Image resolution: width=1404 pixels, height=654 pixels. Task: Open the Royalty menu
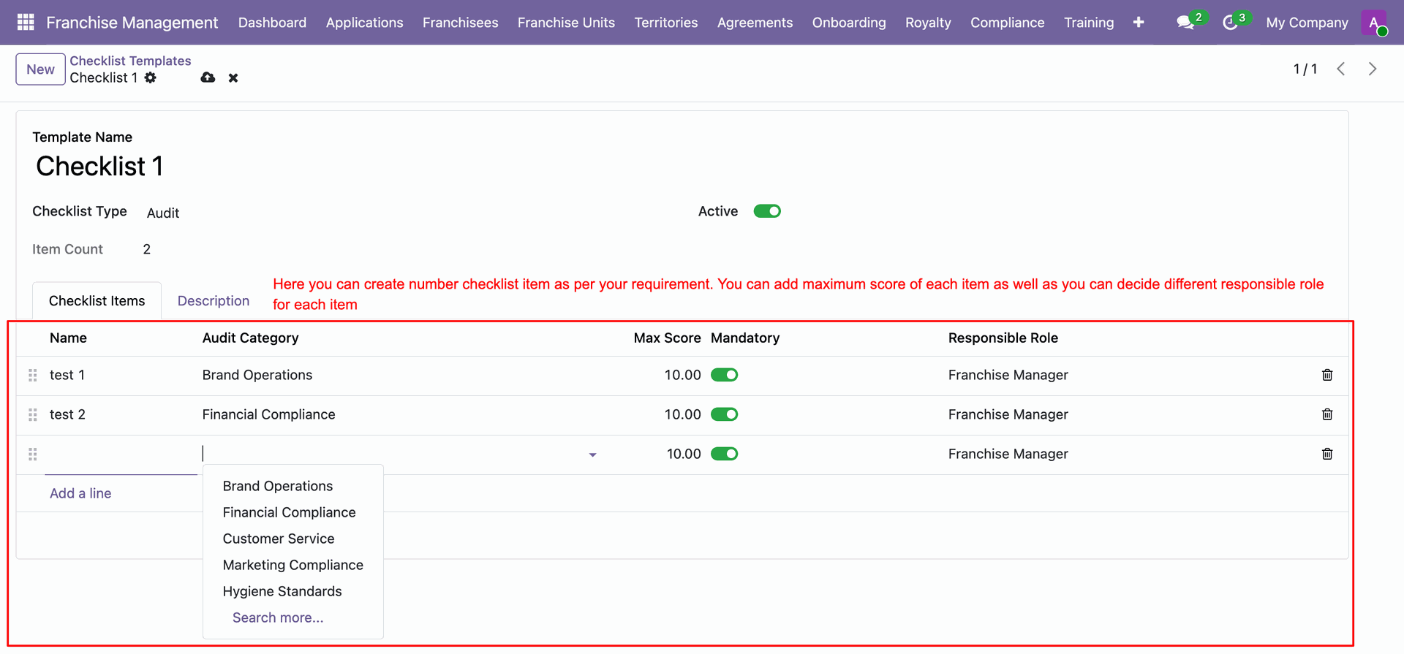[928, 23]
